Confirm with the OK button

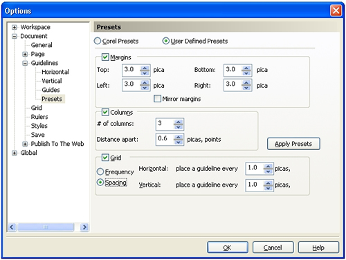coord(228,248)
